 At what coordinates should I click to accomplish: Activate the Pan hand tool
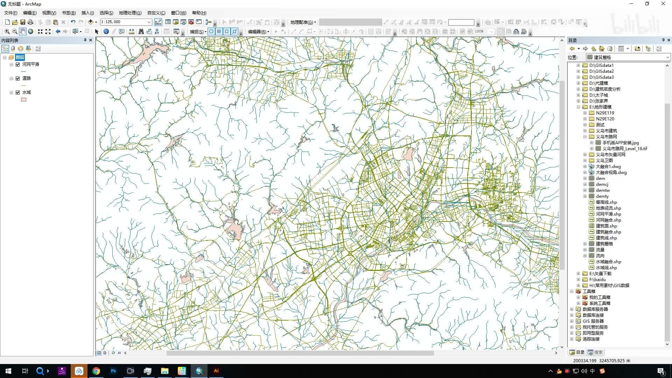[x=23, y=31]
